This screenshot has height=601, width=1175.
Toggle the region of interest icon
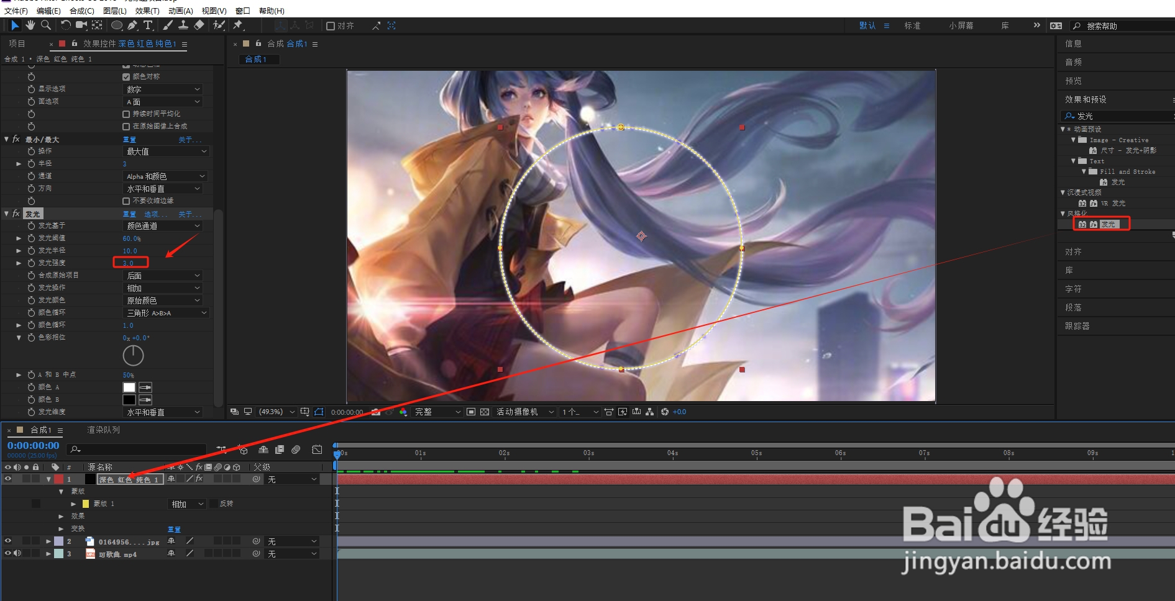tap(471, 412)
